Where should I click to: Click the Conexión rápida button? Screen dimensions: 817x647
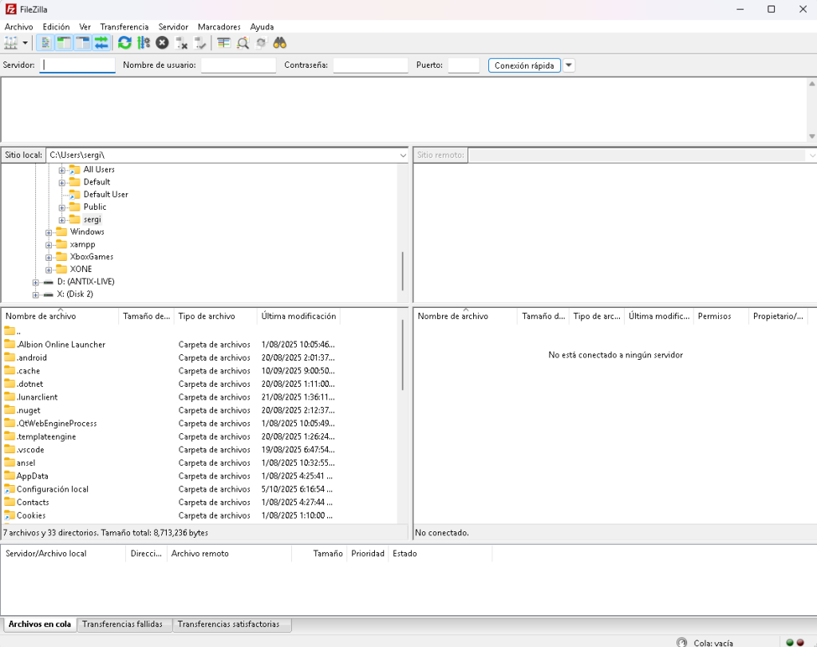tap(524, 65)
